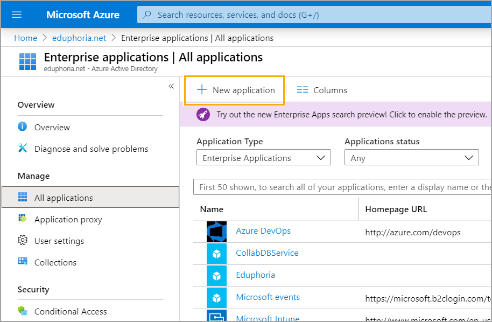This screenshot has width=492, height=322.
Task: Go to Home breadcrumb
Action: 26,38
